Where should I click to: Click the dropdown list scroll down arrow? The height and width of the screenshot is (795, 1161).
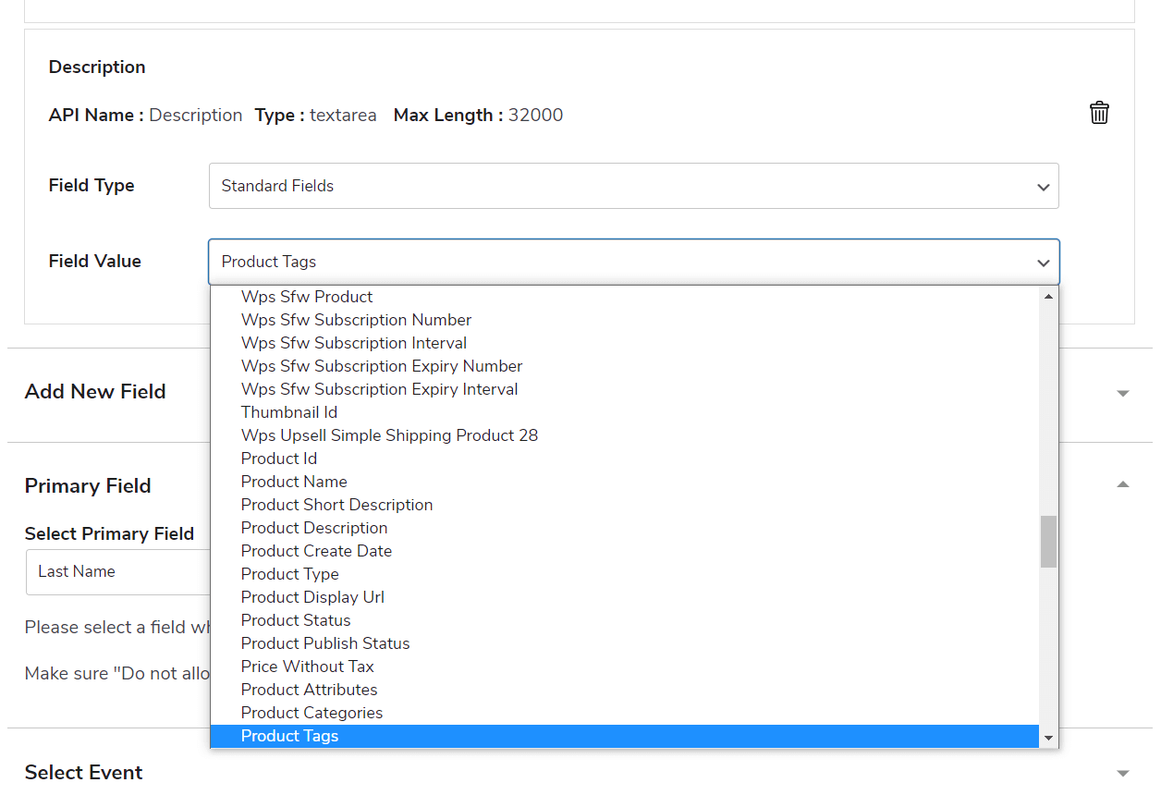point(1048,738)
